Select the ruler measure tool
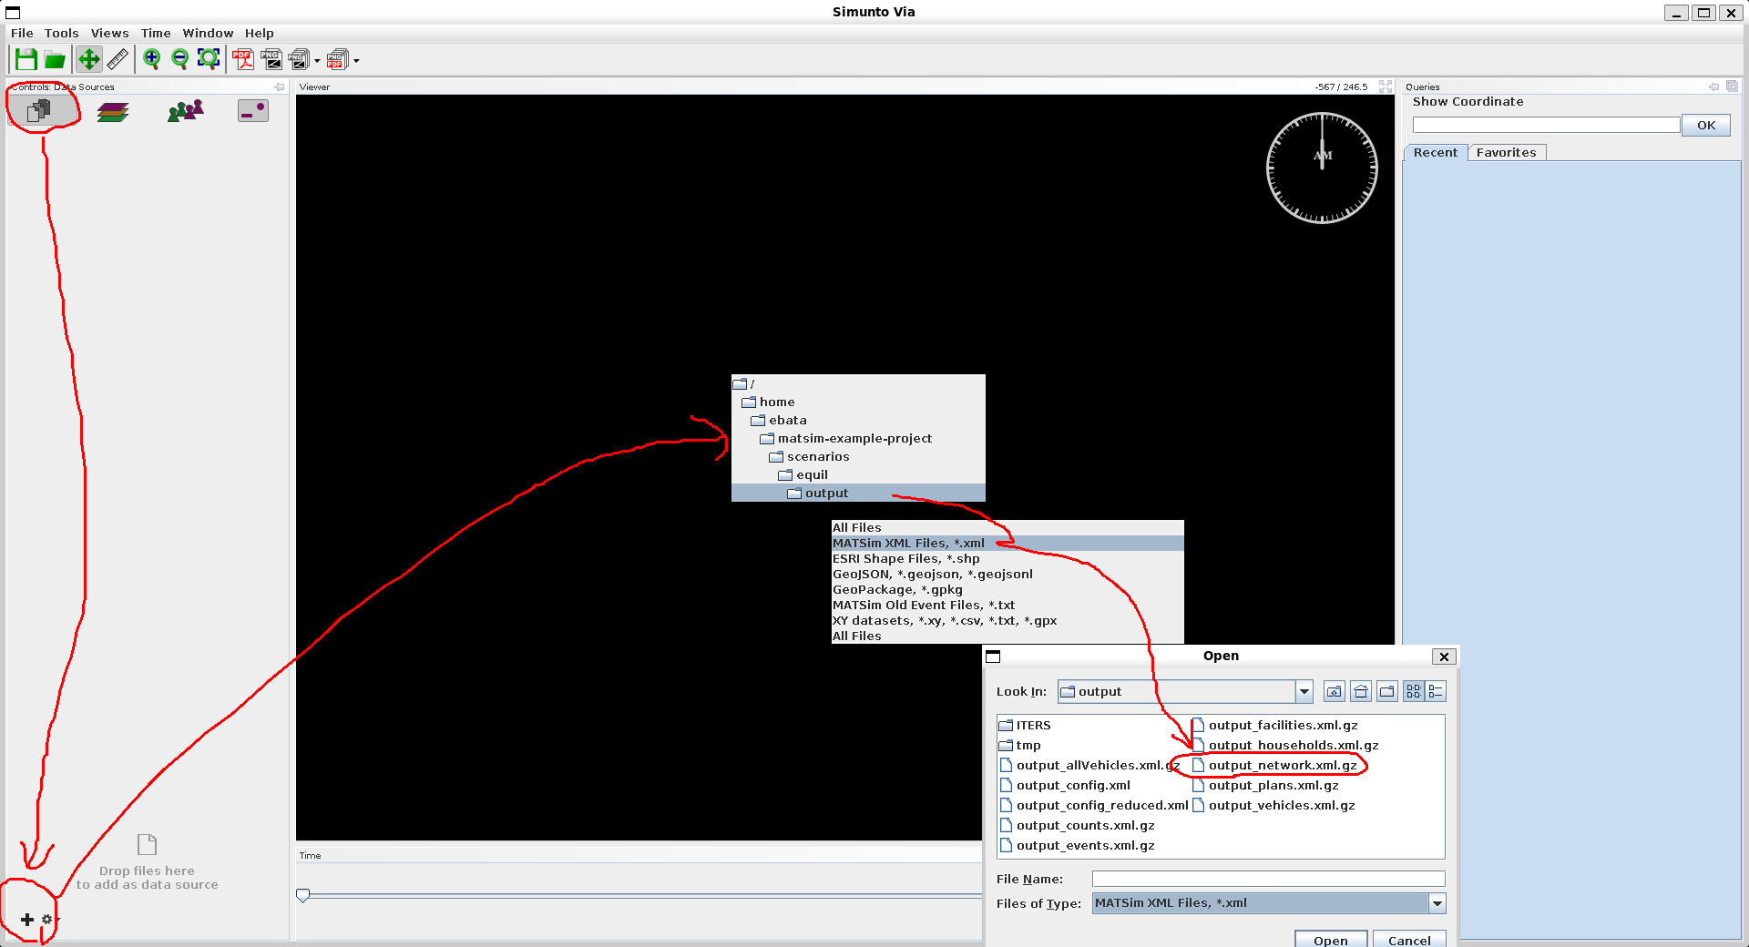Image resolution: width=1749 pixels, height=947 pixels. 118,60
